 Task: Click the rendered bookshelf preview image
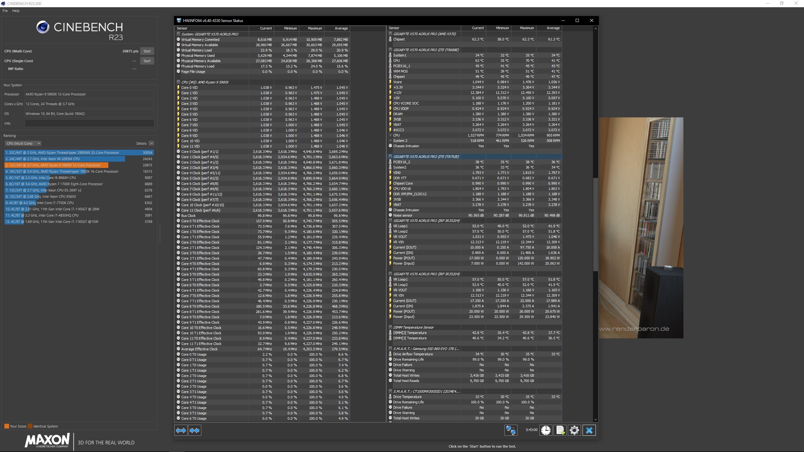(641, 228)
